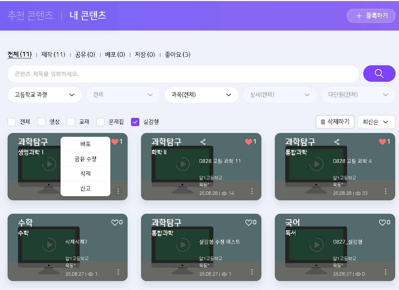
Task: Open the 최신순 sort dropdown
Action: tap(376, 122)
